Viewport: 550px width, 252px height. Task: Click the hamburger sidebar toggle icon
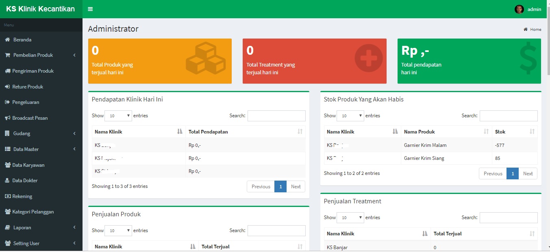[90, 9]
